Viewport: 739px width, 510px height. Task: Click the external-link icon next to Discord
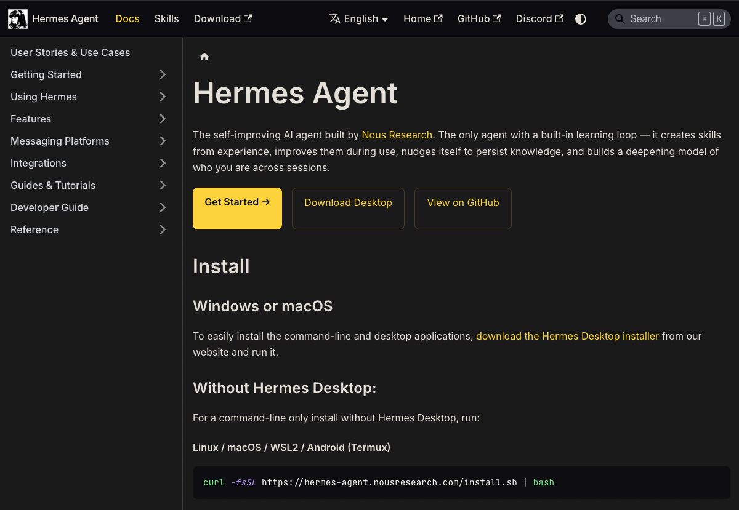[x=559, y=18]
